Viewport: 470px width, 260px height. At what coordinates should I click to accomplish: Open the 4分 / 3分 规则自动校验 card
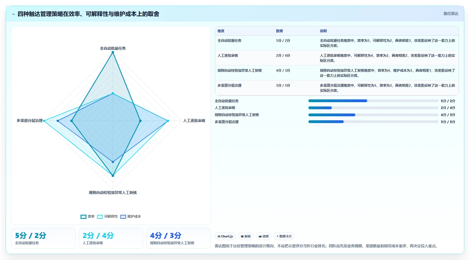tap(178, 238)
